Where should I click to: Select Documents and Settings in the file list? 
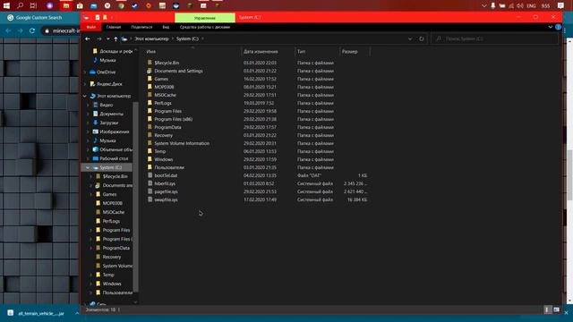(x=178, y=71)
